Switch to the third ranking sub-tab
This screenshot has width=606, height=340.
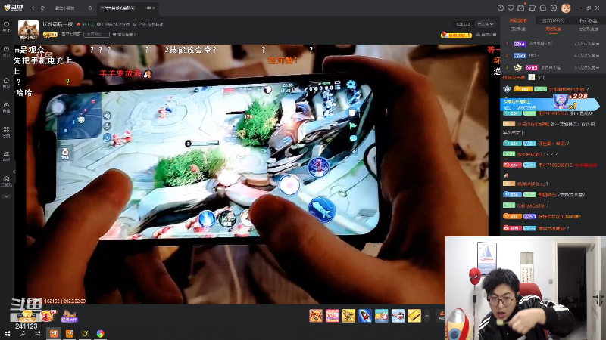click(588, 29)
